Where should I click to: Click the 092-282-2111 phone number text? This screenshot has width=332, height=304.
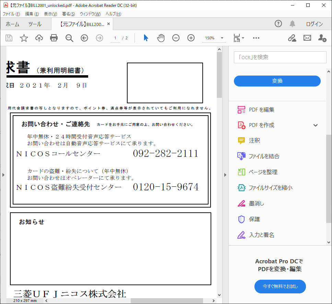[166, 154]
